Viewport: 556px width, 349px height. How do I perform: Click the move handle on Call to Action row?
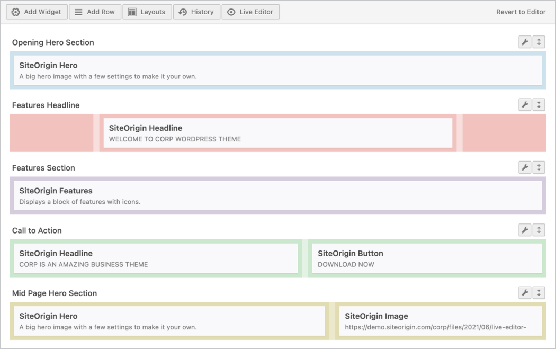point(539,229)
